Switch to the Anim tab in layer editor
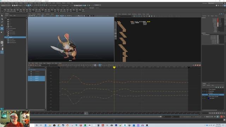This screenshot has width=226, height=127. pyautogui.click(x=209, y=84)
